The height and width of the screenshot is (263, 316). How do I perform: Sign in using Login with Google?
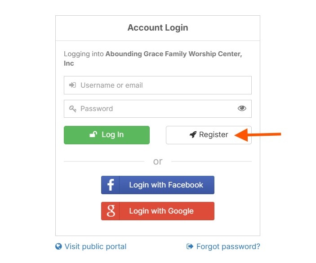coord(158,211)
